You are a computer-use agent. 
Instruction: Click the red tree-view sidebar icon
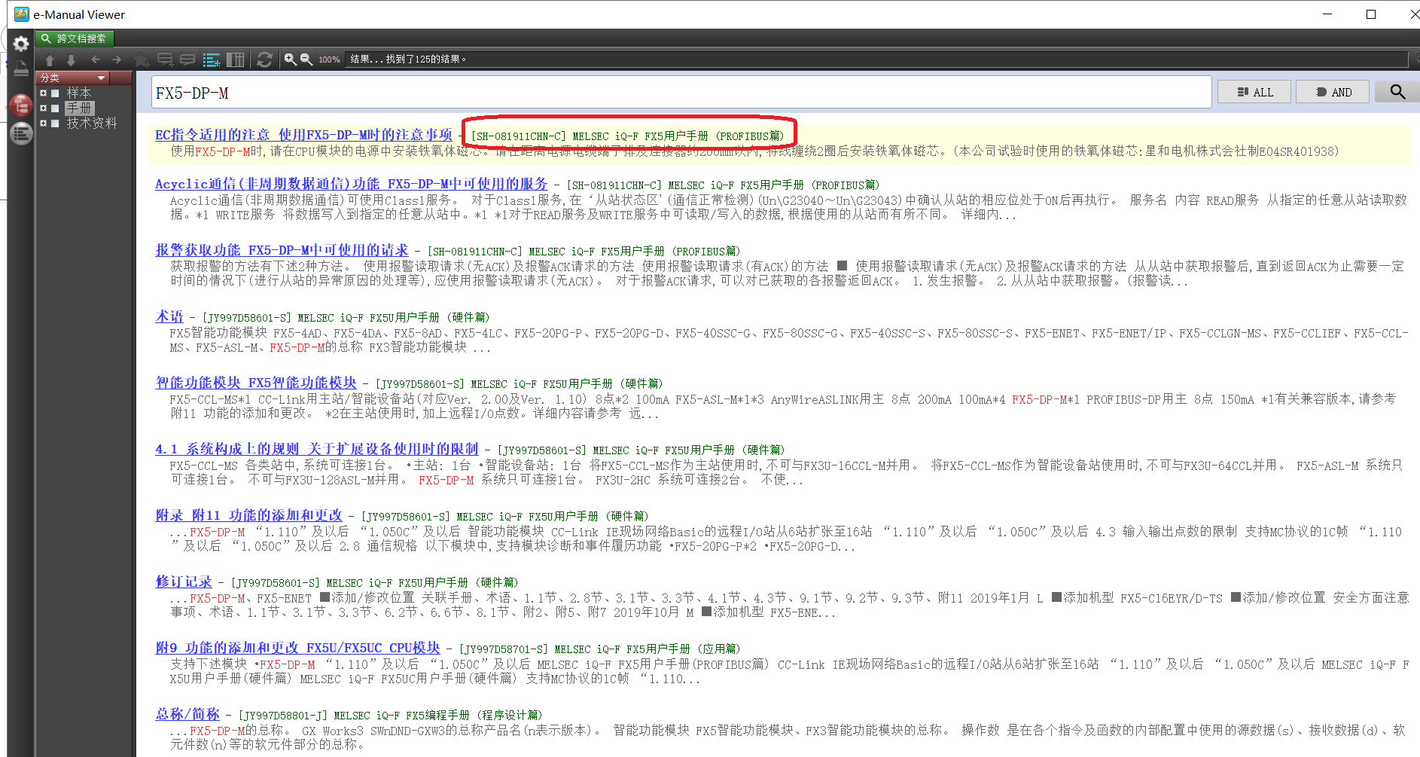(21, 105)
